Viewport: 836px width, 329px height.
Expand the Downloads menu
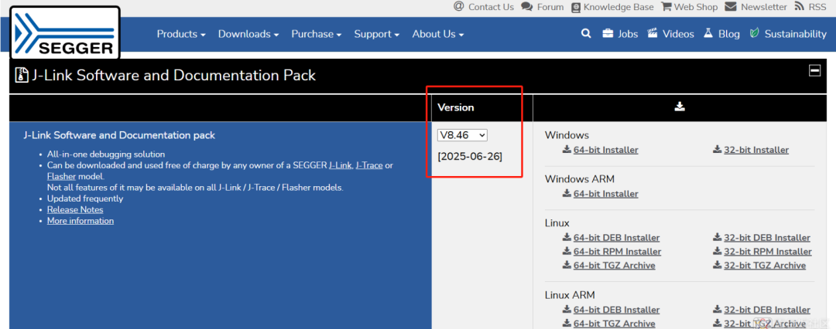[x=248, y=34]
